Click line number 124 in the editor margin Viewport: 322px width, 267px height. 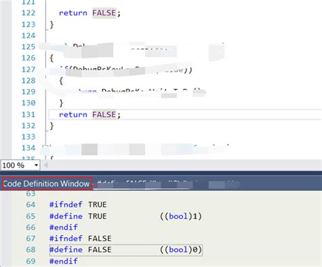click(29, 35)
